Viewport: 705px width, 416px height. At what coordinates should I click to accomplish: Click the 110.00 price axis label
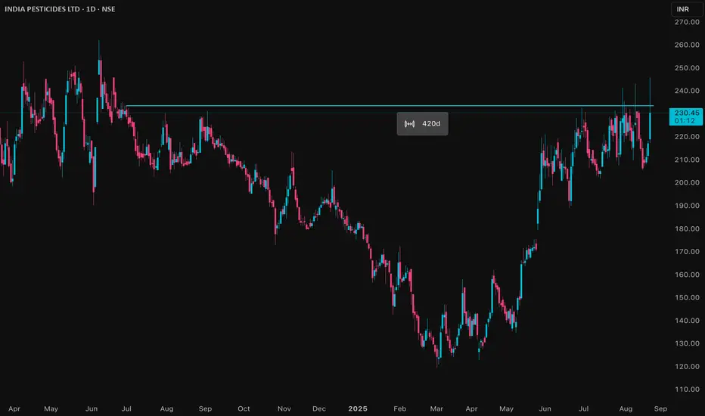pos(687,390)
